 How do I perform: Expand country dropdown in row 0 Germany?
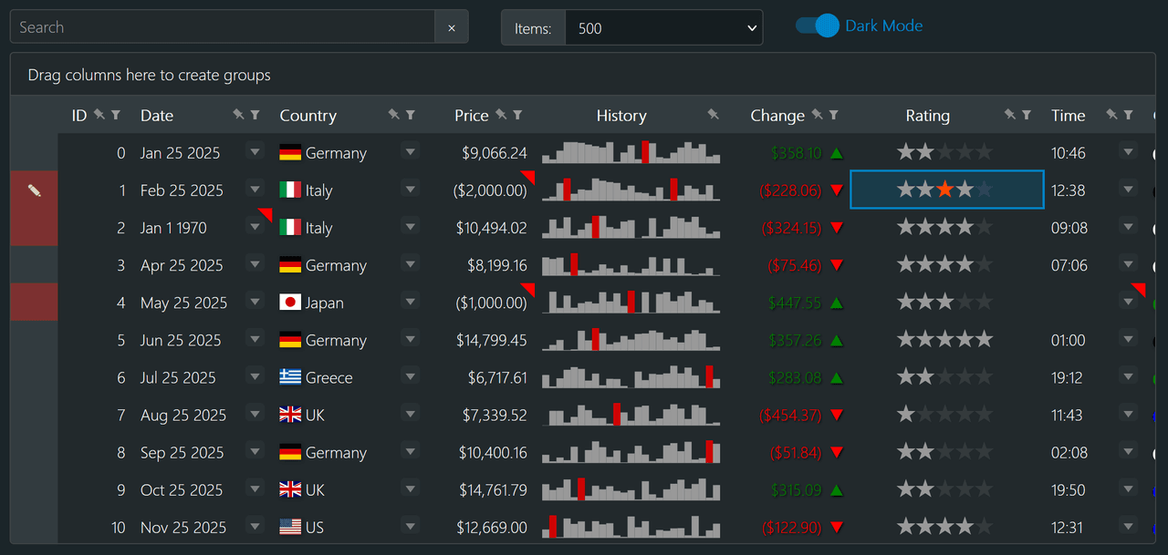point(410,152)
